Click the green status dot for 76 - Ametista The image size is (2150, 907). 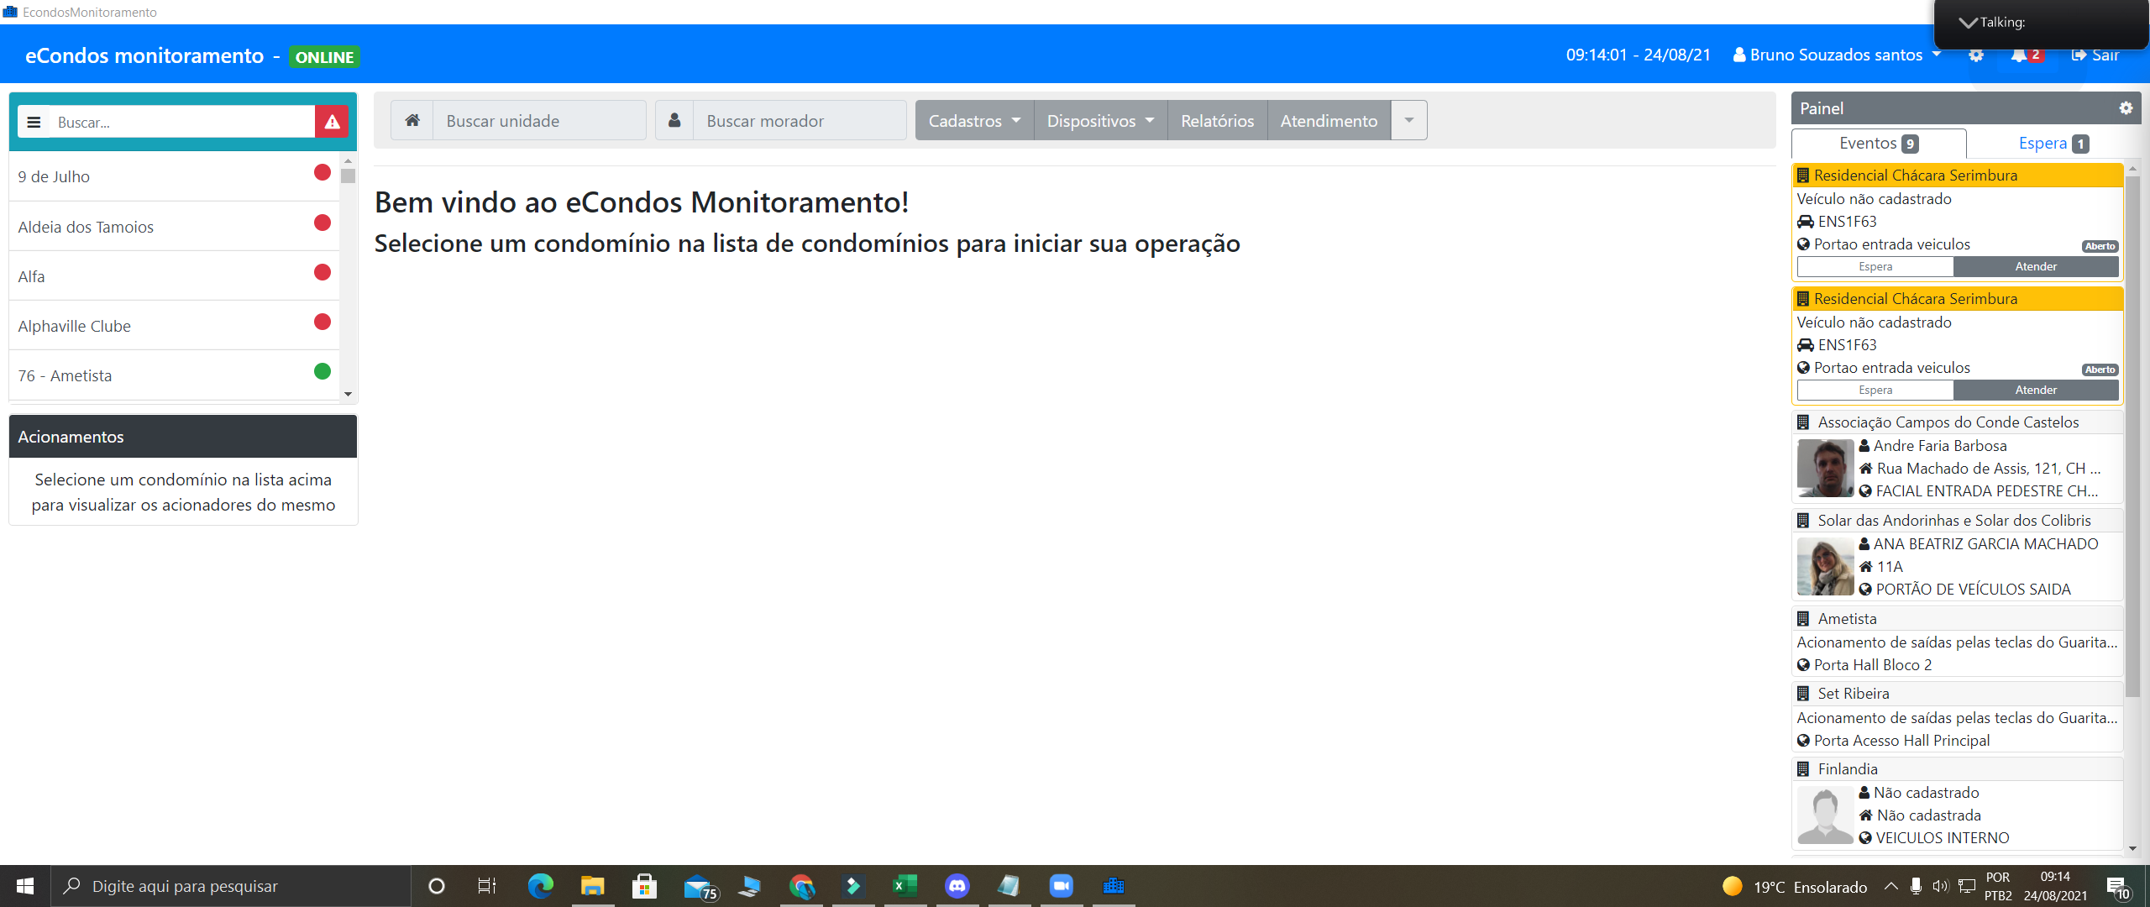322,371
